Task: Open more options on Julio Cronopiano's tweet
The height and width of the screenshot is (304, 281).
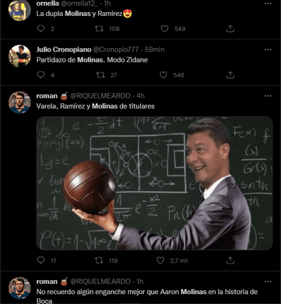Action: coord(268,49)
